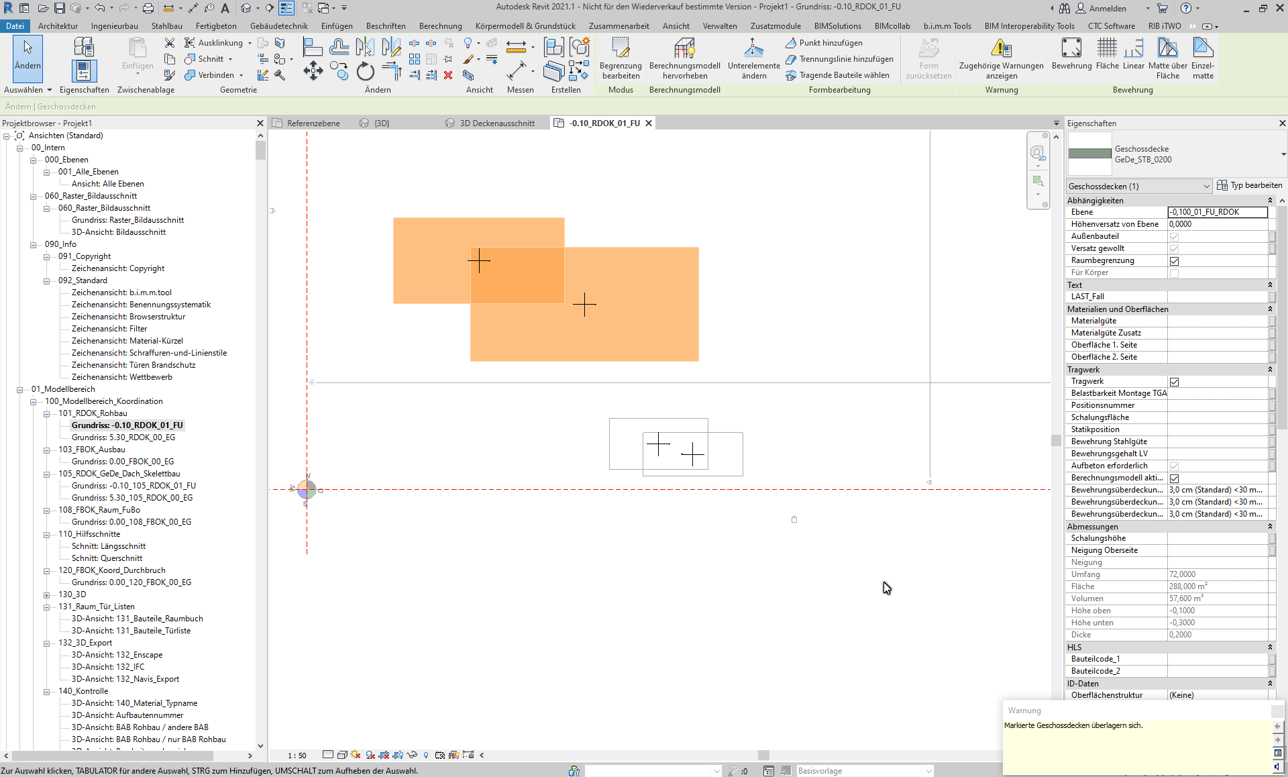Switch to the Architektur ribbon tab
Viewport: 1288px width, 777px height.
point(58,26)
